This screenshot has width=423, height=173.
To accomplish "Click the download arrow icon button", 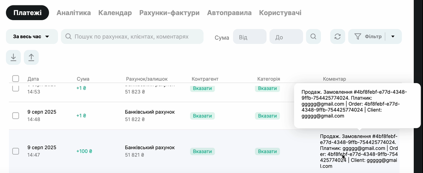I will [13, 57].
